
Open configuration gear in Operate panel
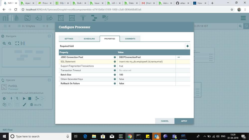(x=4, y=99)
